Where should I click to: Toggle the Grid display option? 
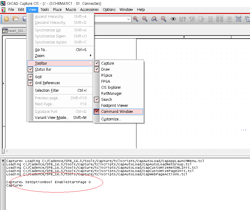60,77
